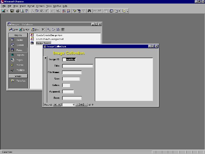Click the File Name text field
This screenshot has width=205, height=154.
72,72
